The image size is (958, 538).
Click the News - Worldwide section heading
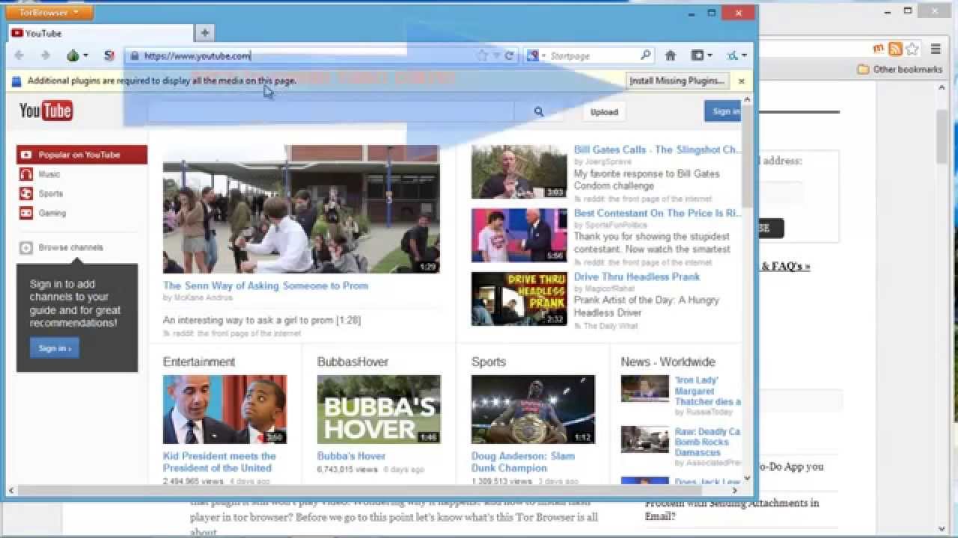coord(668,362)
